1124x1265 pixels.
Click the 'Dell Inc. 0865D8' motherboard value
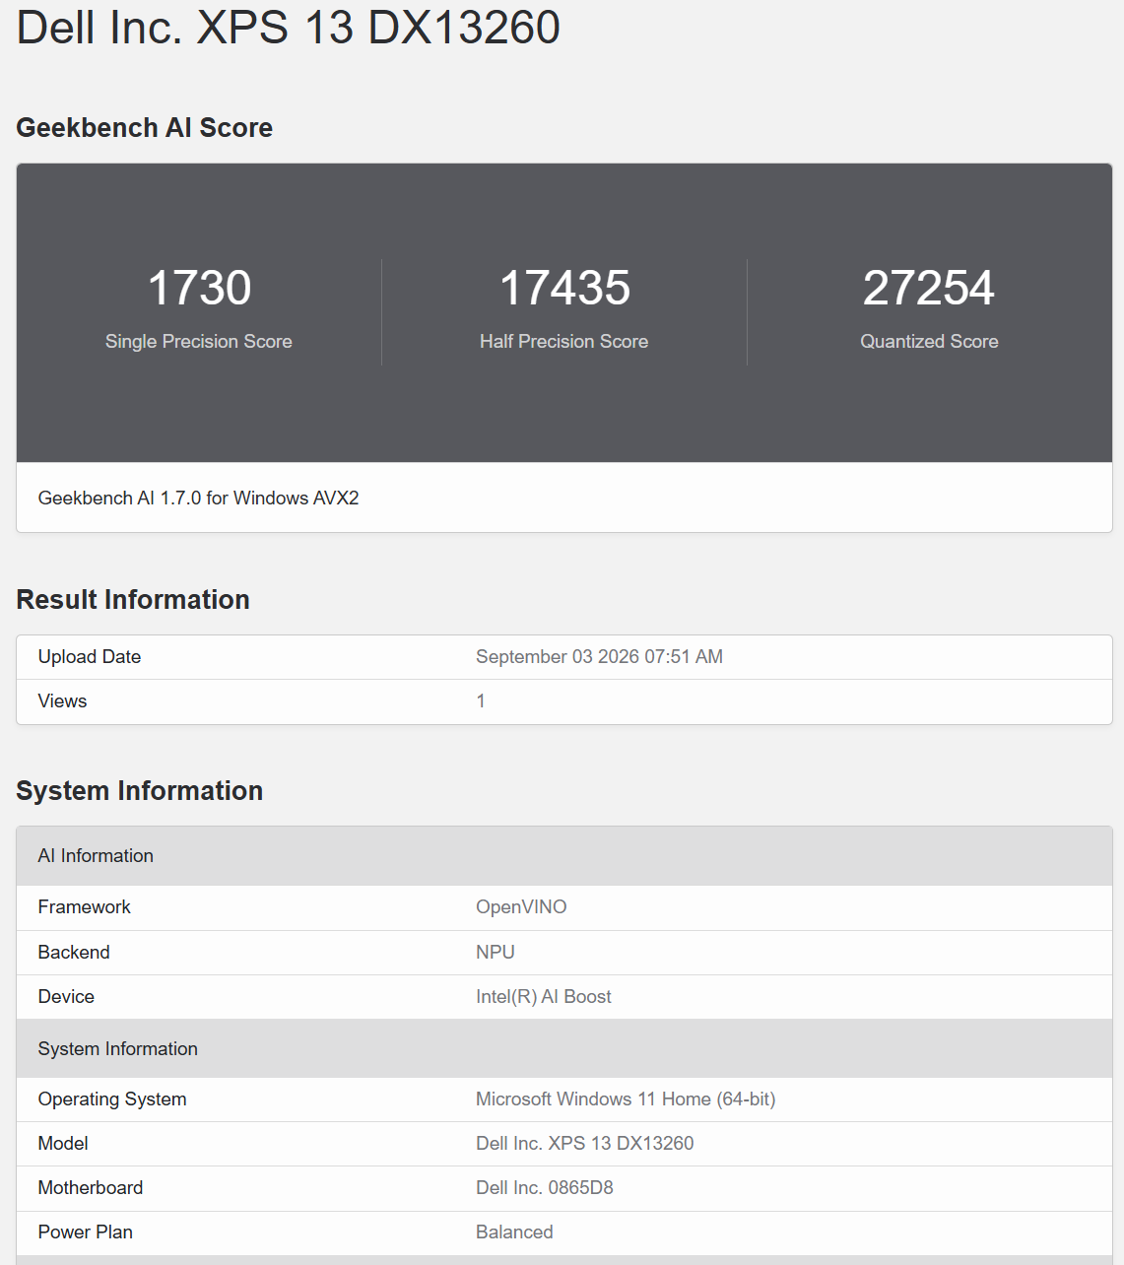pos(545,1188)
